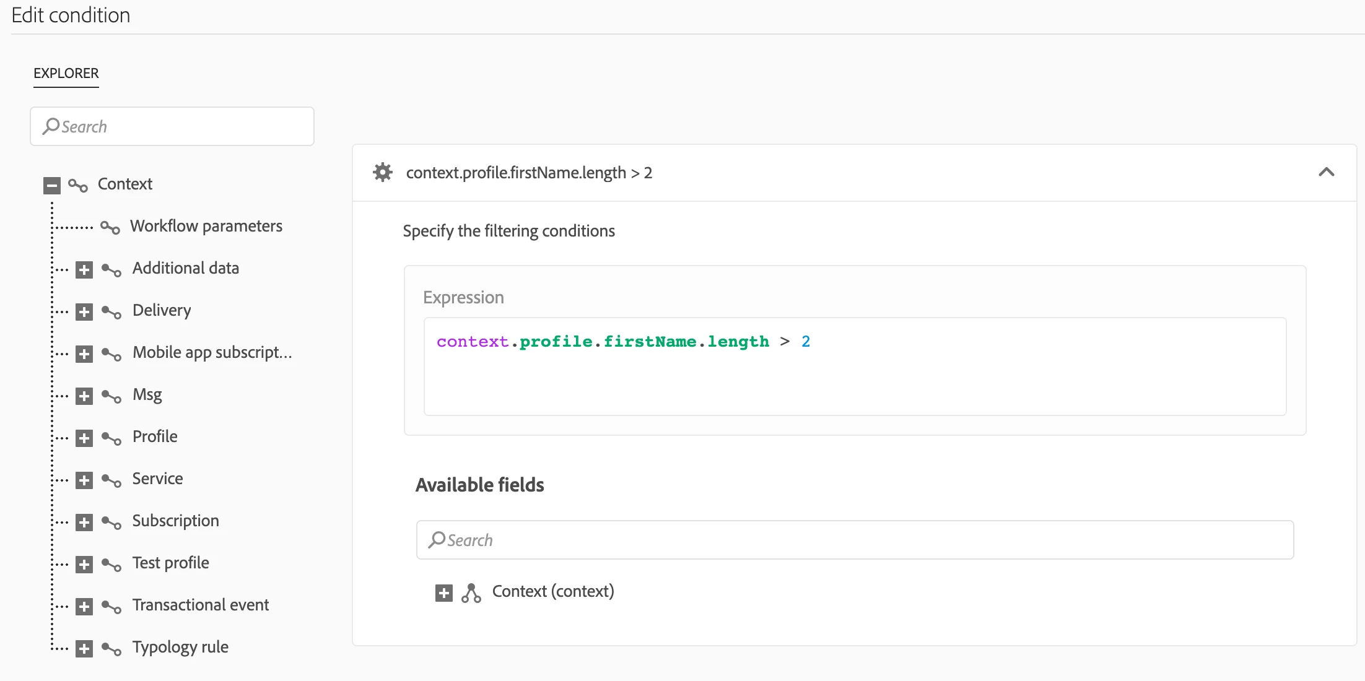The height and width of the screenshot is (681, 1365).
Task: Expand Context (context) in Available fields
Action: point(443,592)
